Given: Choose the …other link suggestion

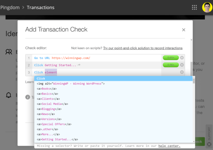Looking at the screenshot, I should 113,129.
